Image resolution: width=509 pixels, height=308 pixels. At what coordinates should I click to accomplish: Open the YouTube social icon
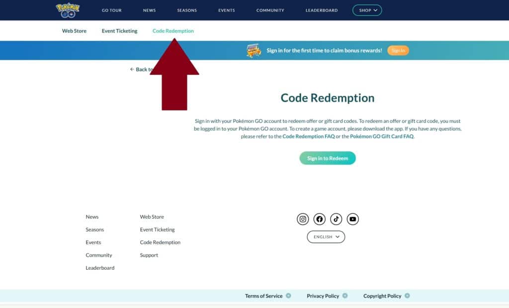pyautogui.click(x=352, y=219)
